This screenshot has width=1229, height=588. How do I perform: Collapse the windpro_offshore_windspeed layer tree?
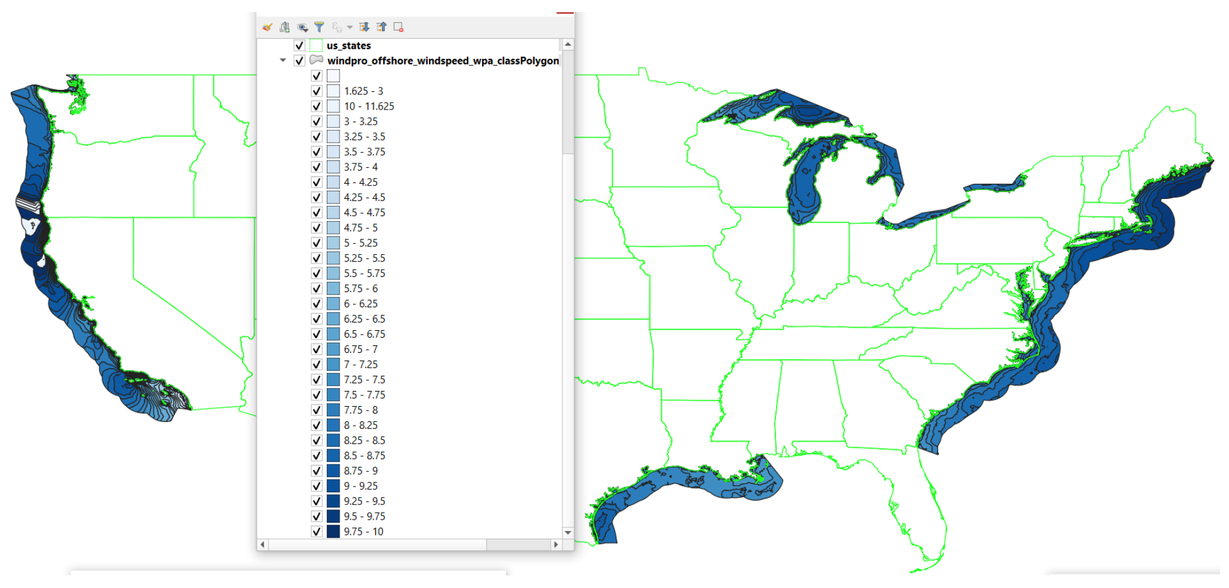(x=283, y=61)
